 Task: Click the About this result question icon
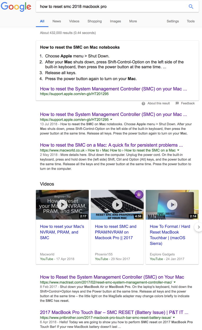pyautogui.click(x=143, y=103)
